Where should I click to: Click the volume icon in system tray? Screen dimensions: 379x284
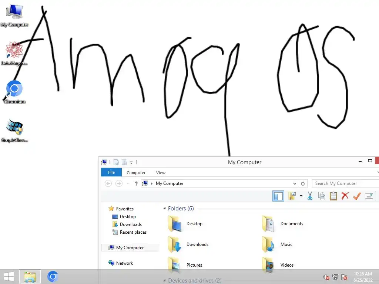click(x=326, y=277)
